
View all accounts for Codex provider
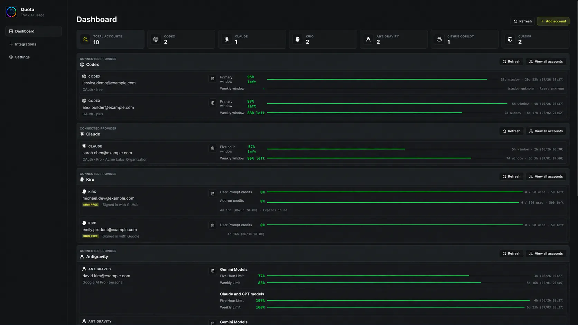pyautogui.click(x=546, y=61)
